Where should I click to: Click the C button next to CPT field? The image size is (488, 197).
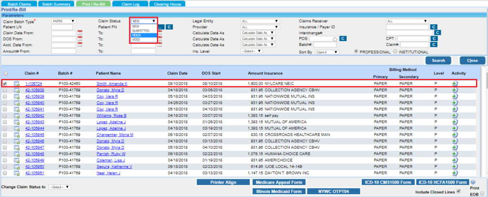(434, 39)
